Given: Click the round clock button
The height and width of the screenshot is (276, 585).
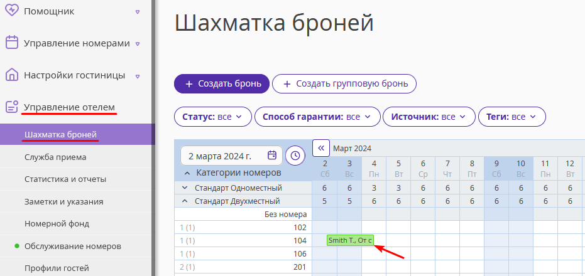Looking at the screenshot, I should tap(295, 156).
